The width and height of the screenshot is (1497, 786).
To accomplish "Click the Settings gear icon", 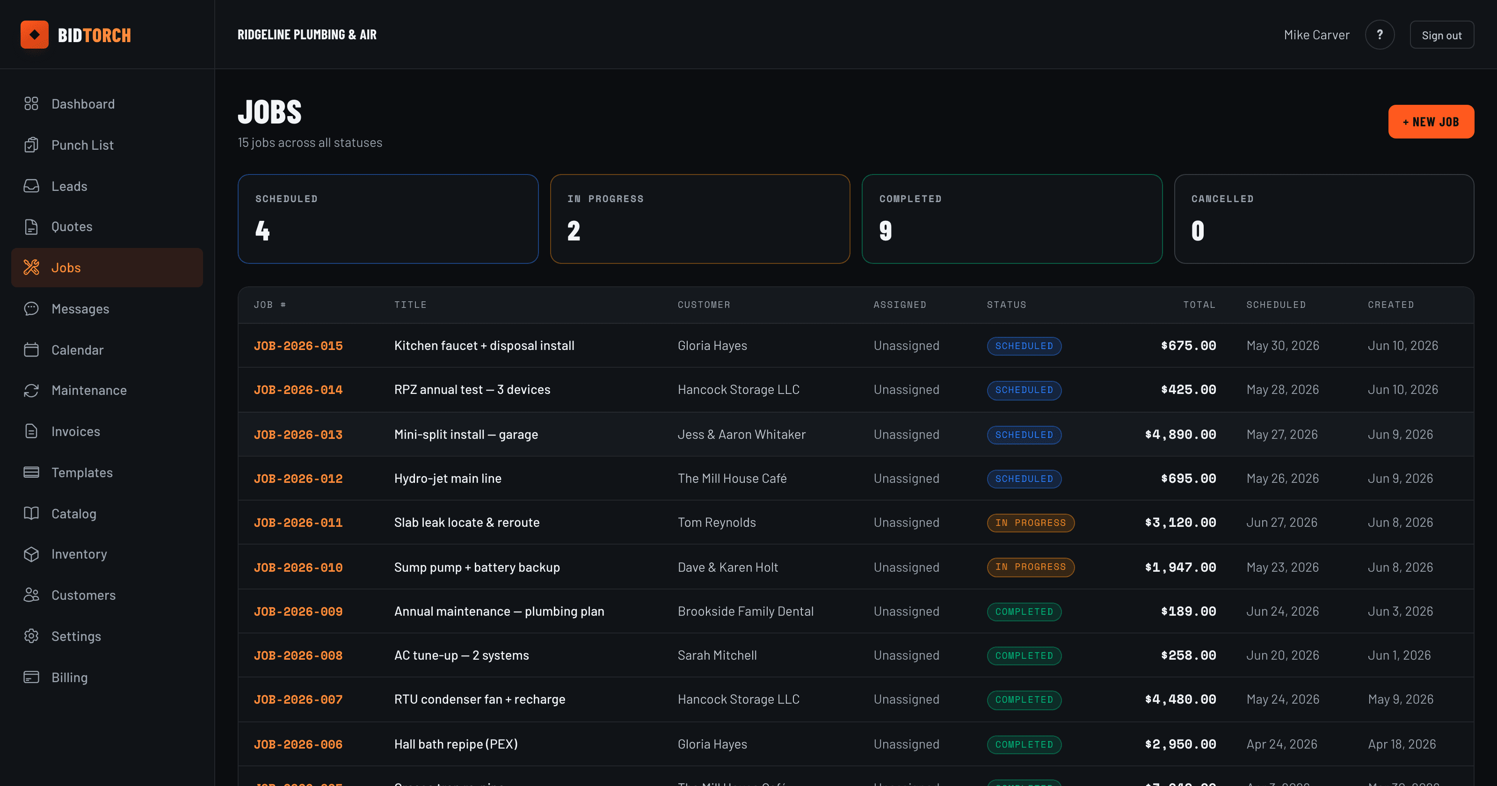I will pyautogui.click(x=31, y=636).
